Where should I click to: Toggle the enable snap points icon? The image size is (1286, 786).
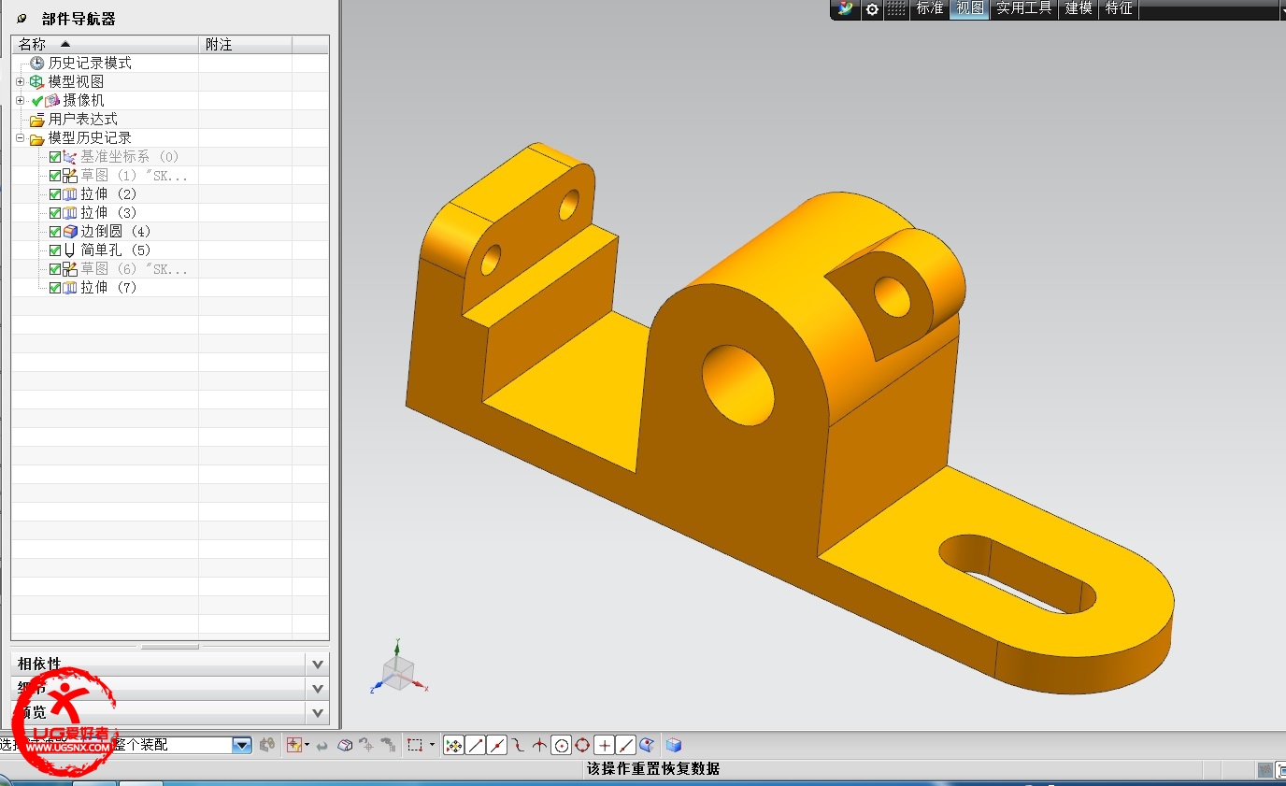click(x=454, y=745)
